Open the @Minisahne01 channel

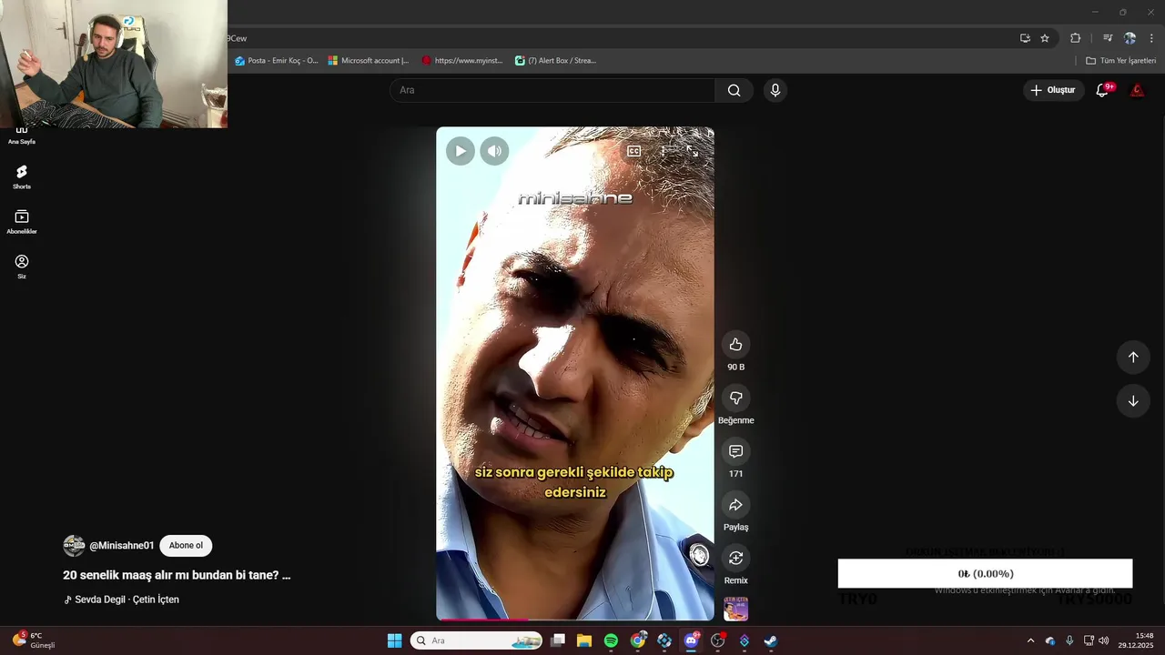[x=122, y=546]
